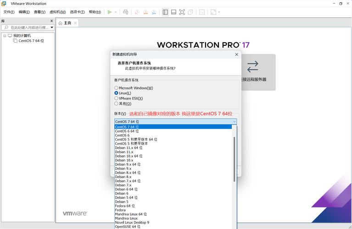Open the snapshot manager toolbar icon
The height and width of the screenshot is (229, 352).
154,12
